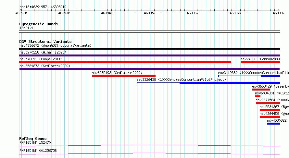Click the nsv5531267 red variant bar
This screenshot has width=289, height=158.
point(270,110)
